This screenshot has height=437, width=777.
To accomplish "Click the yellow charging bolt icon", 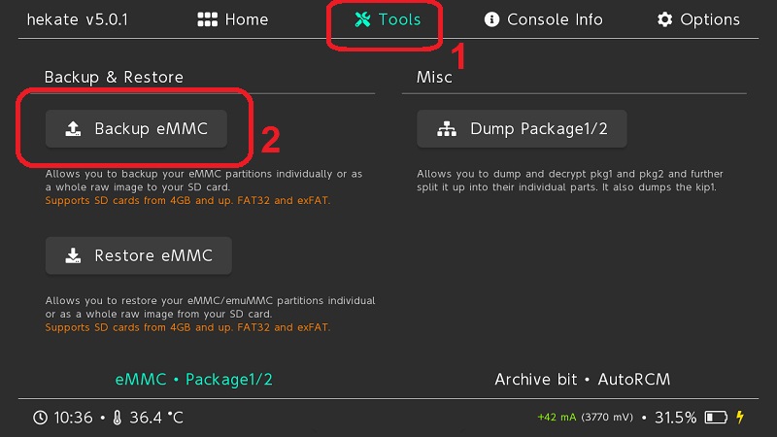I will pos(740,418).
